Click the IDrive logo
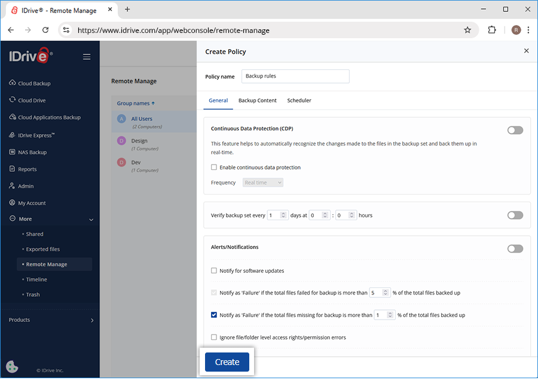 point(31,56)
